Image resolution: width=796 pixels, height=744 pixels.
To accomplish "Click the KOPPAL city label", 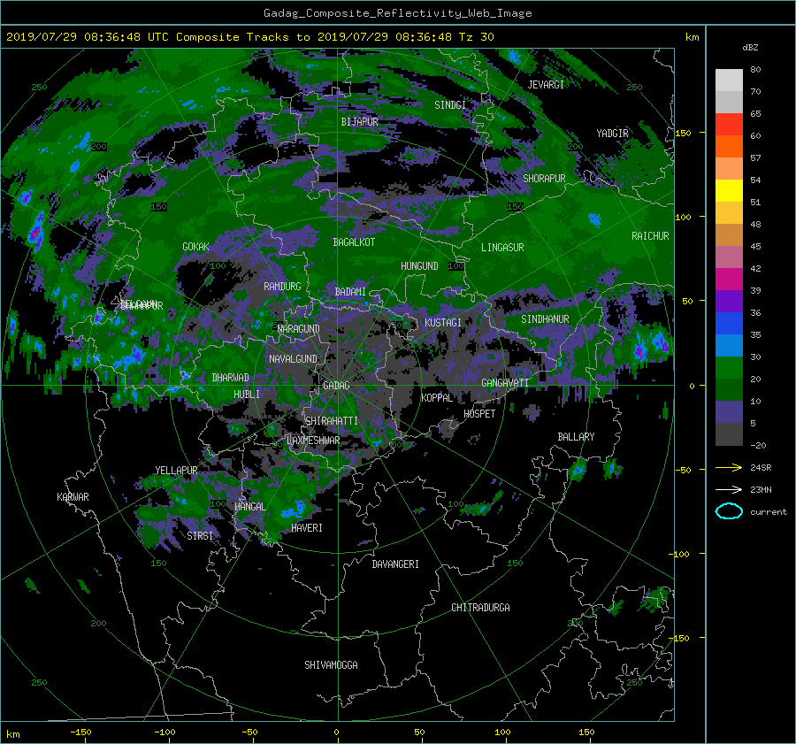I will click(x=437, y=398).
